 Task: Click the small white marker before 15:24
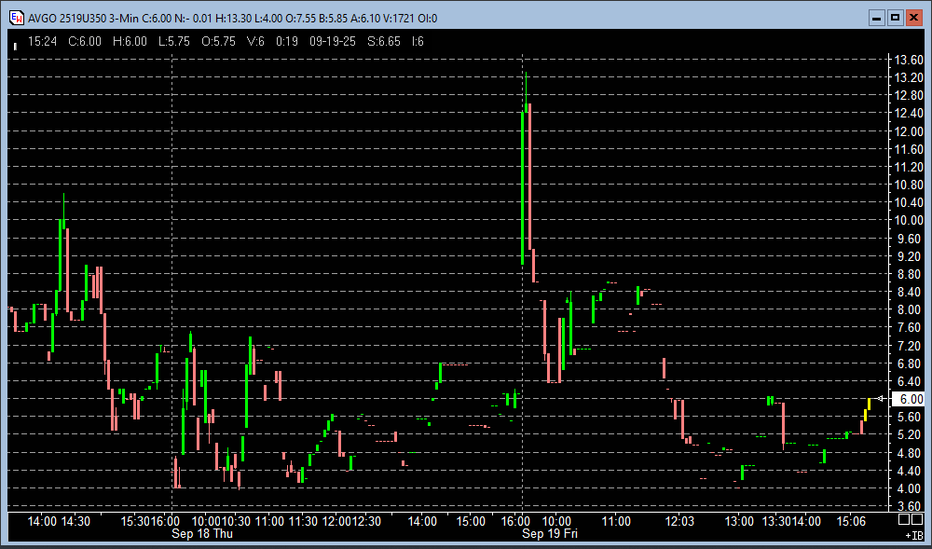point(15,44)
